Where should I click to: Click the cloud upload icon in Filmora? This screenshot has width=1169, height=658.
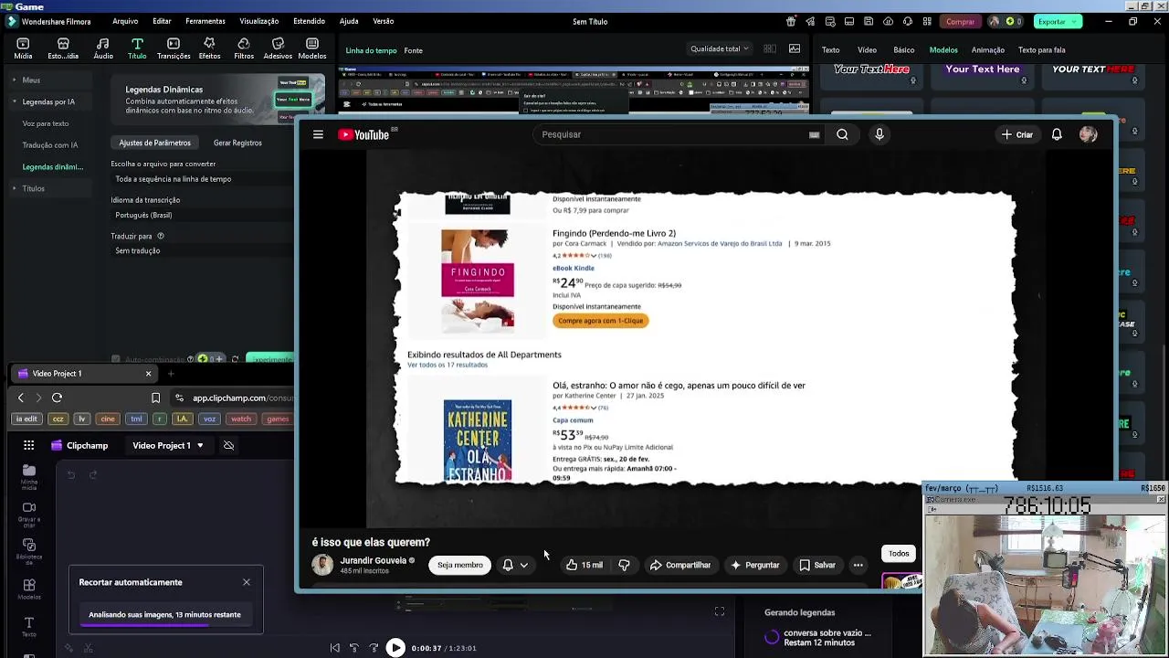pyautogui.click(x=888, y=21)
